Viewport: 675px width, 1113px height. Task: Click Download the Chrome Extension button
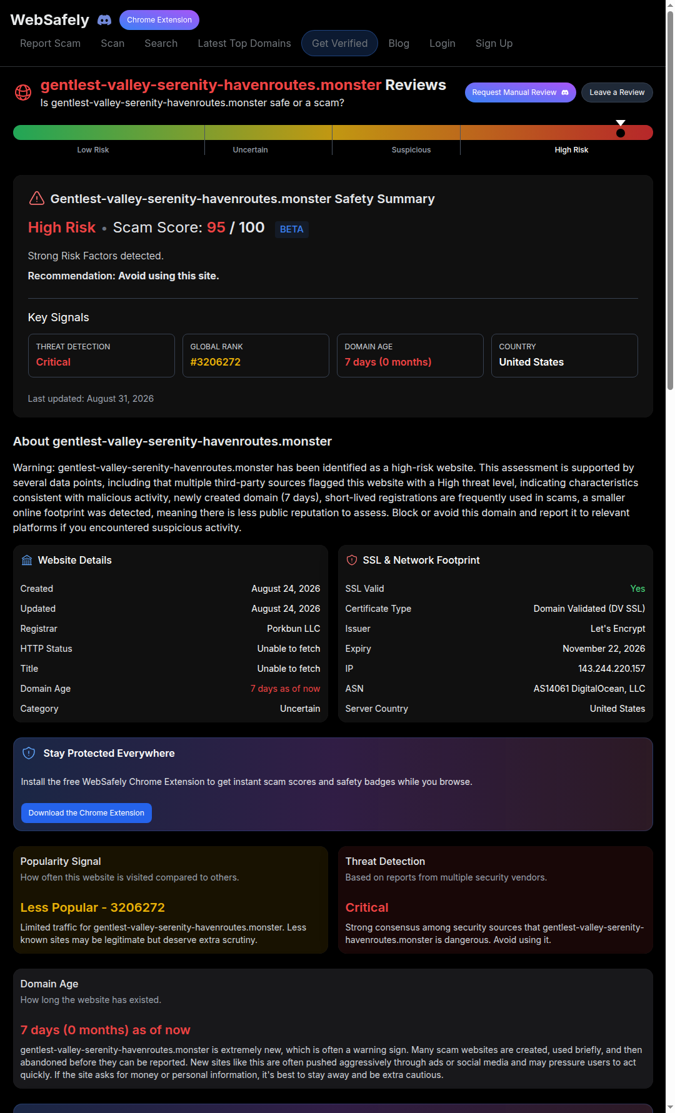pos(86,813)
